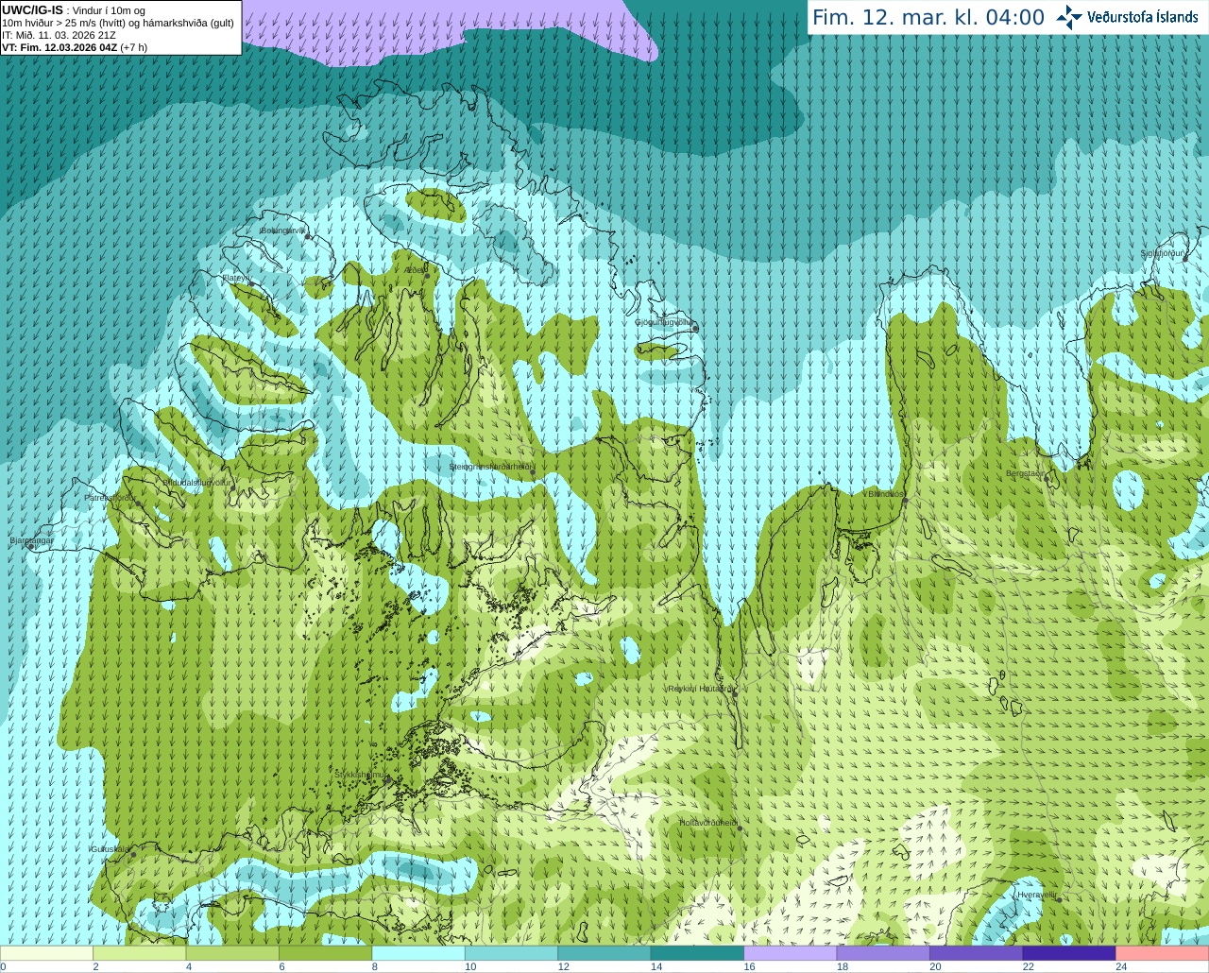Click the "10m hviður > 25 m/s" description line

(x=118, y=23)
